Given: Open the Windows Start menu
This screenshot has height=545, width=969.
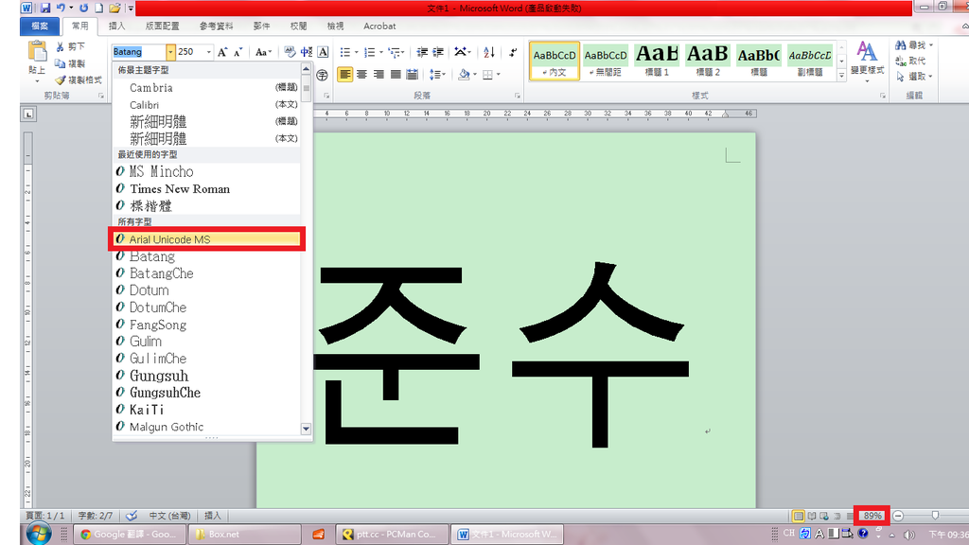Looking at the screenshot, I should (x=38, y=534).
